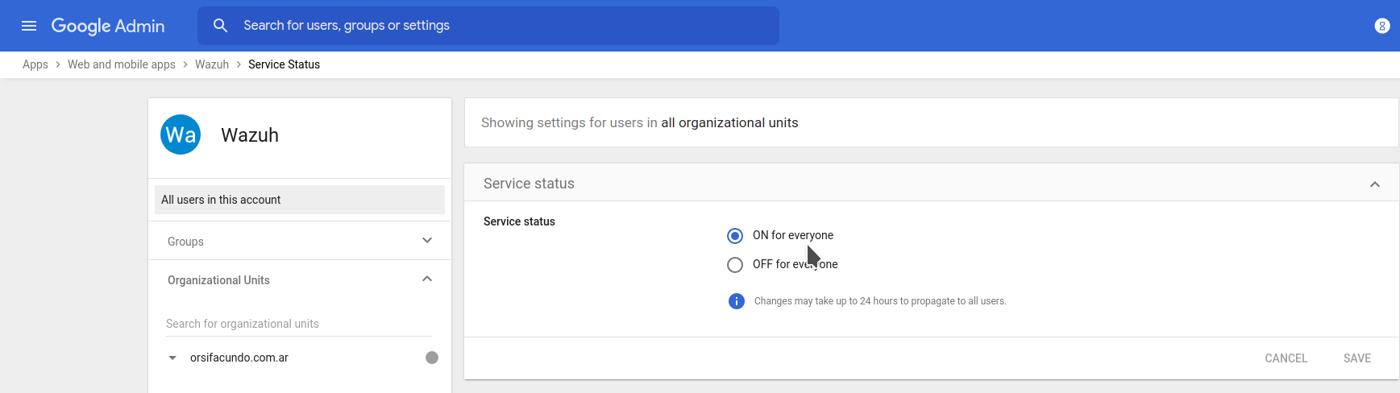The width and height of the screenshot is (1400, 393).
Task: Click the Wazuh app logo
Action: (x=181, y=134)
